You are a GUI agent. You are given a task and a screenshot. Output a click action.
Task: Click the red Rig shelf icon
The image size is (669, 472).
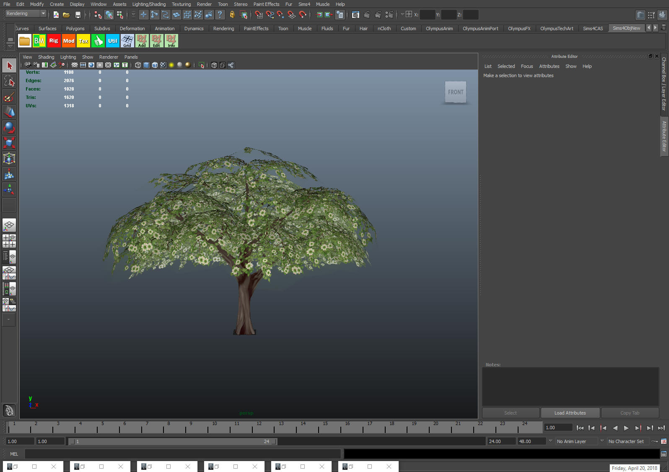point(54,41)
